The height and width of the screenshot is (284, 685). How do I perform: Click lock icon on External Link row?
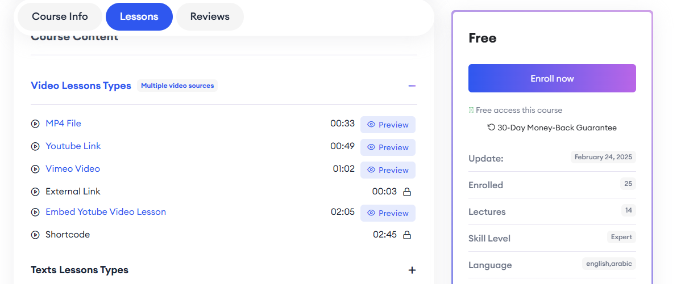(407, 192)
